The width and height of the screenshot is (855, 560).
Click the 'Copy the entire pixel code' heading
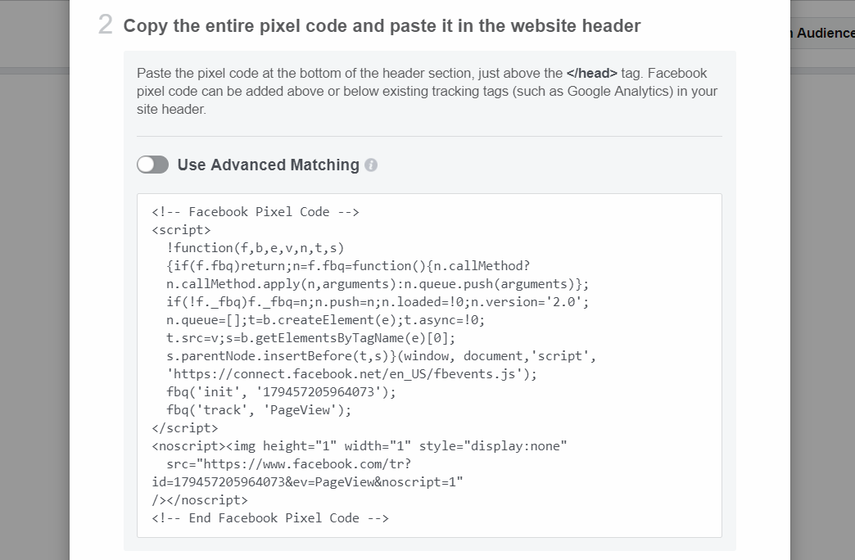pyautogui.click(x=382, y=25)
